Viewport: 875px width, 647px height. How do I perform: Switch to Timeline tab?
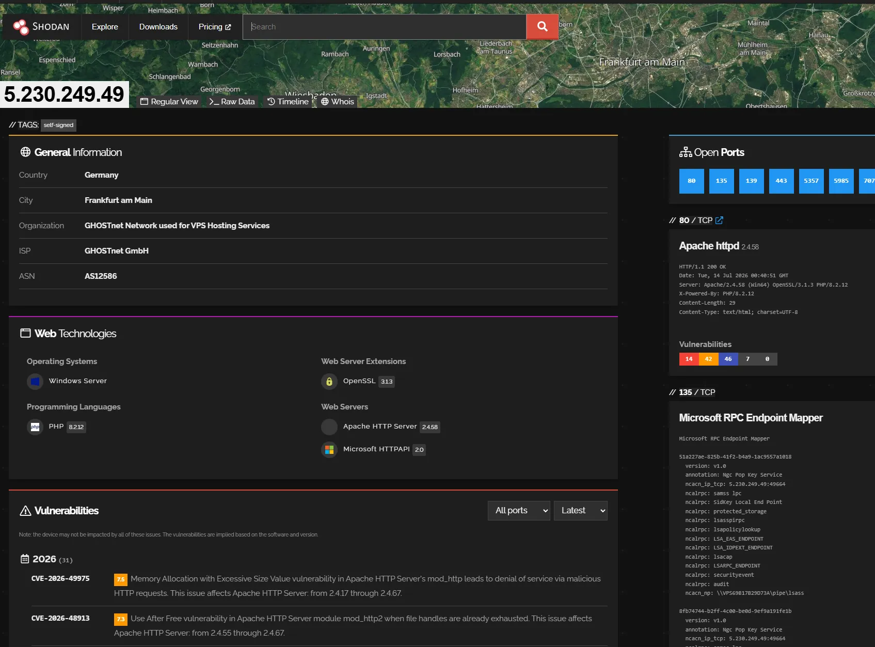pyautogui.click(x=288, y=102)
